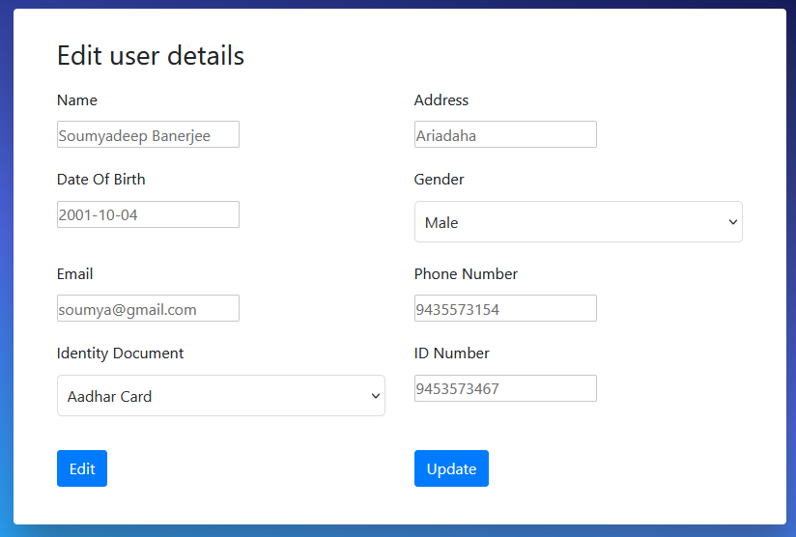Viewport: 796px width, 537px height.
Task: Click the Edit user details heading
Action: click(x=151, y=56)
